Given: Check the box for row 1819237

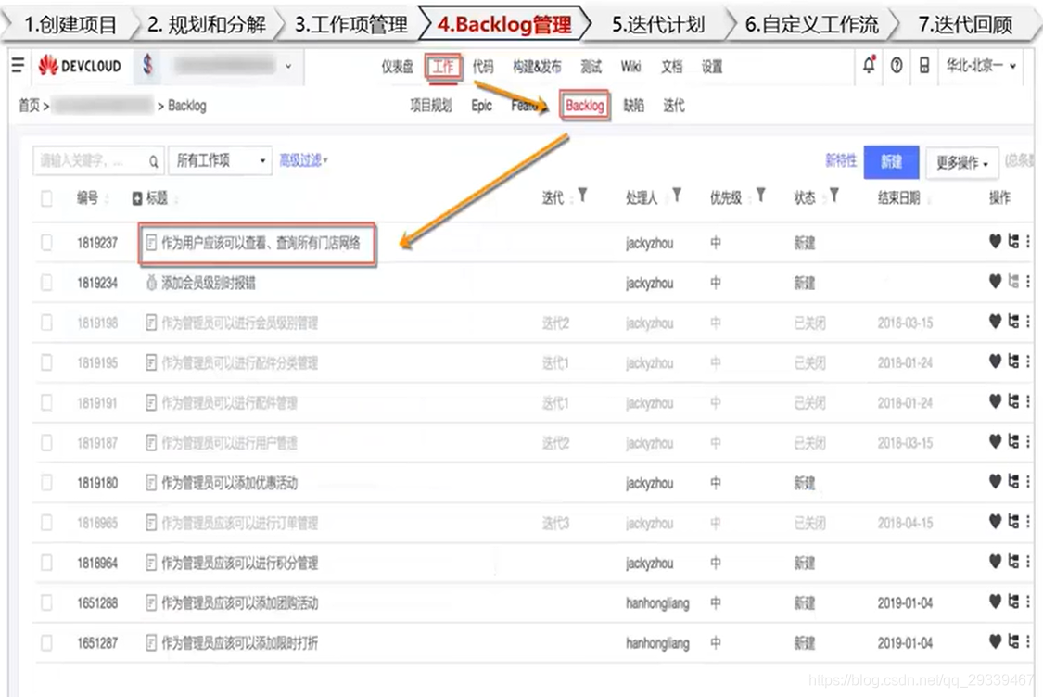Looking at the screenshot, I should click(x=46, y=243).
